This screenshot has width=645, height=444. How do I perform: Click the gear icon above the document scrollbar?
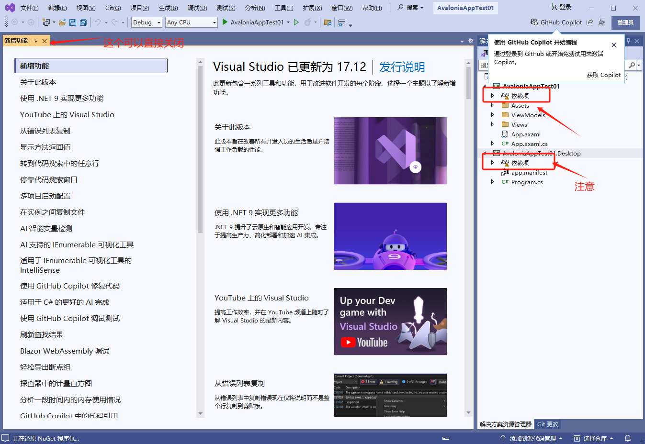pos(471,41)
